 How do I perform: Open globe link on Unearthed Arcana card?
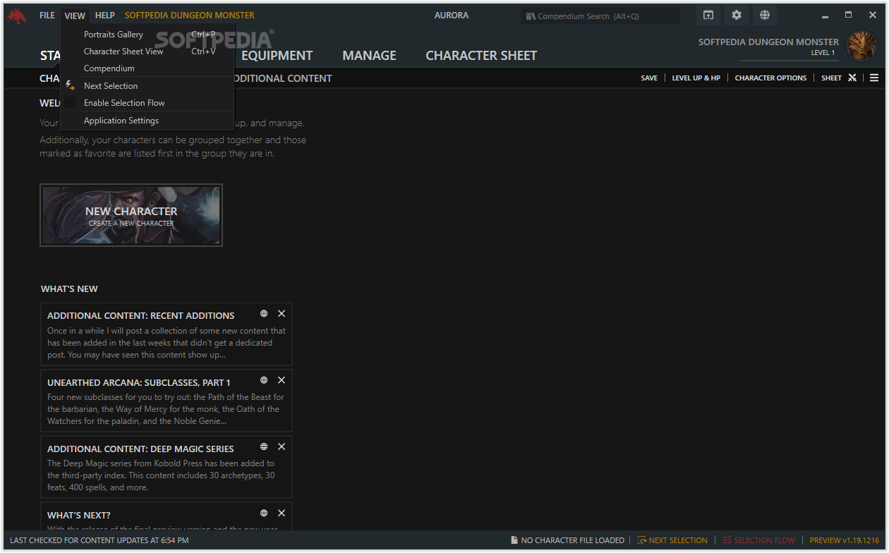click(x=264, y=380)
